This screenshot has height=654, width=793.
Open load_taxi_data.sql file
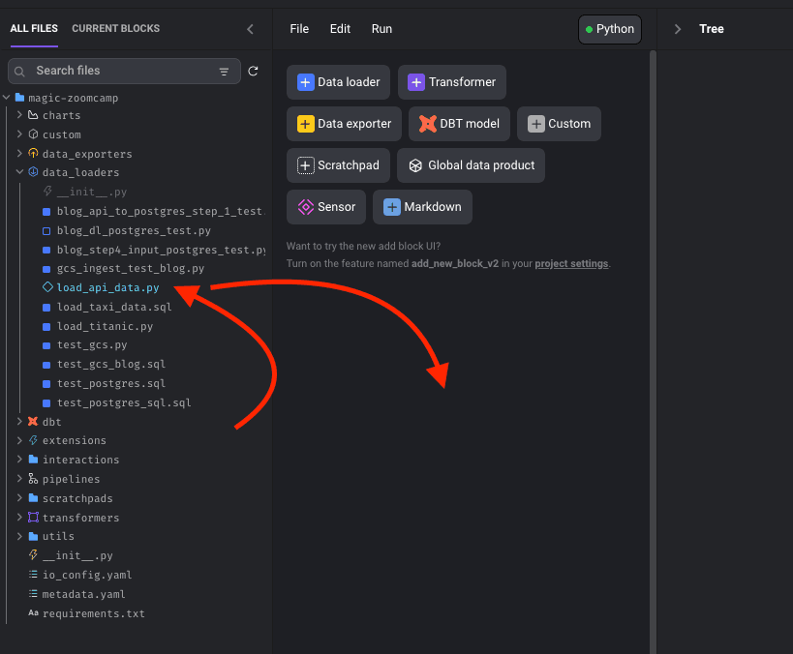pyautogui.click(x=114, y=307)
